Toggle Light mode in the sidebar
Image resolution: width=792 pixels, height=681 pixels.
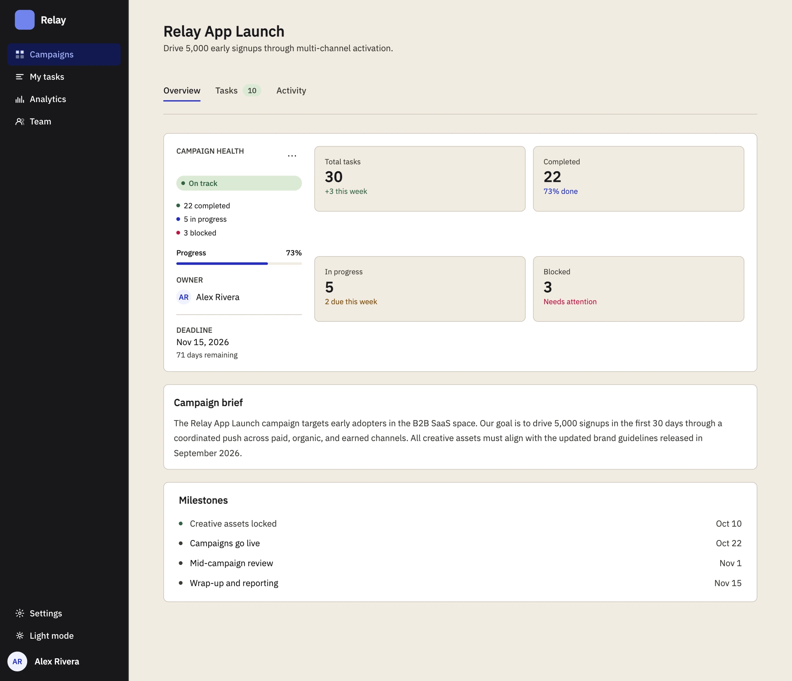click(x=64, y=636)
